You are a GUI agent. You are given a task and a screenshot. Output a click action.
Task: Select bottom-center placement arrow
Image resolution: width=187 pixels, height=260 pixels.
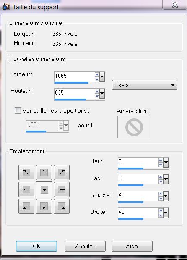[x=44, y=206]
